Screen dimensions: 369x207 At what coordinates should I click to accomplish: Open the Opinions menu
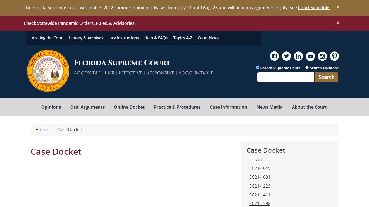tap(51, 107)
